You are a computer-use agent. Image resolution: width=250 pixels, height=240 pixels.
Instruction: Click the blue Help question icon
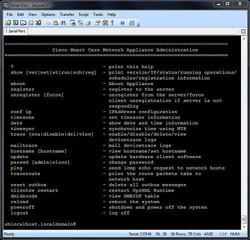[122, 22]
